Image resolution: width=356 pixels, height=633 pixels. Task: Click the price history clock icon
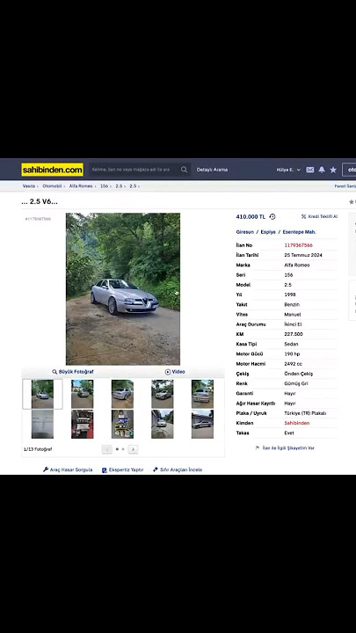272,217
